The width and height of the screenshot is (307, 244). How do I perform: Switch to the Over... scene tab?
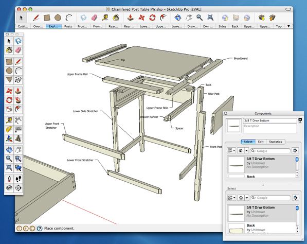click(x=38, y=26)
